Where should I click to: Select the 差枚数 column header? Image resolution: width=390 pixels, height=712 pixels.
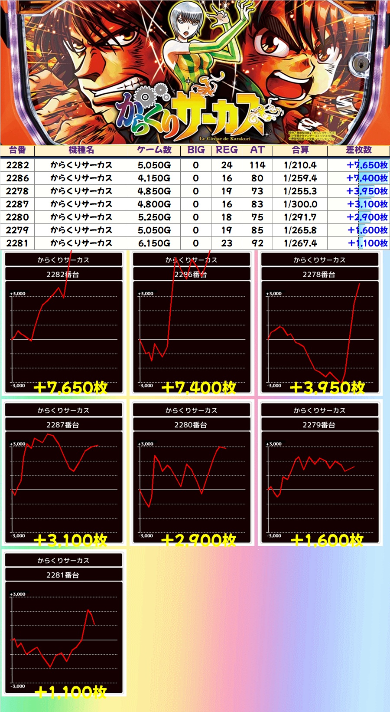pos(358,150)
